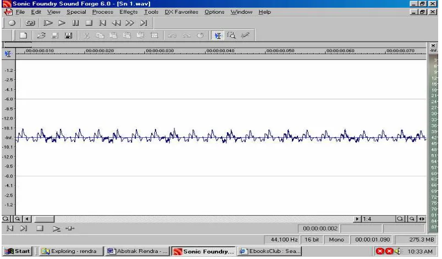Open the Effects menu

pyautogui.click(x=129, y=12)
